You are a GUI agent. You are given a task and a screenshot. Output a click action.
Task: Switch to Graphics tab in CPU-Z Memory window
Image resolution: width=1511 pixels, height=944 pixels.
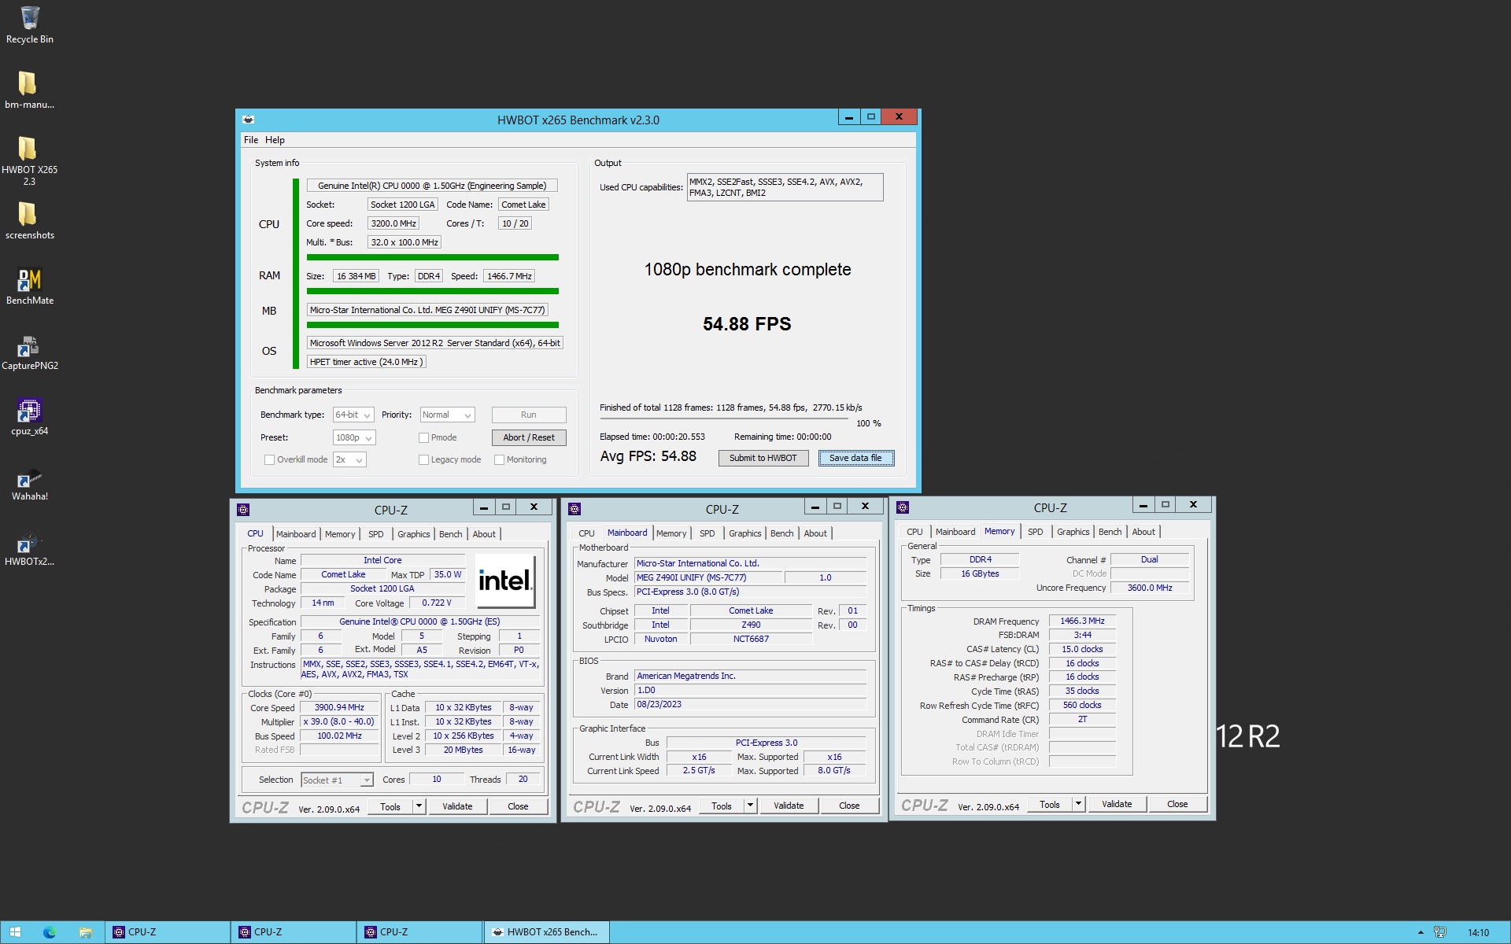tap(1073, 532)
